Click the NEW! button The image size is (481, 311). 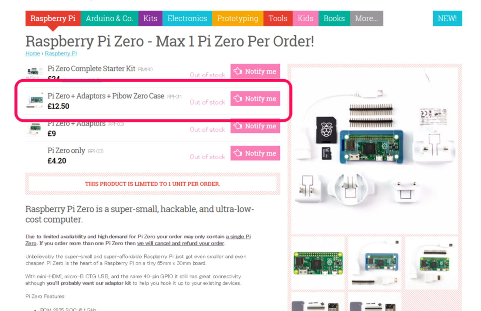coord(447,18)
